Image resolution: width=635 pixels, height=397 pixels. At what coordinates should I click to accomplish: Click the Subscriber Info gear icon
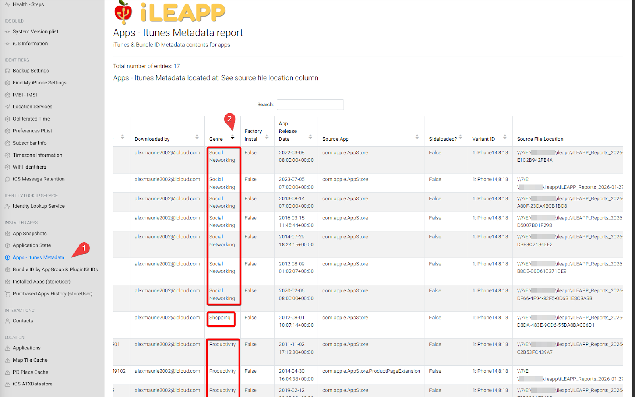click(8, 143)
